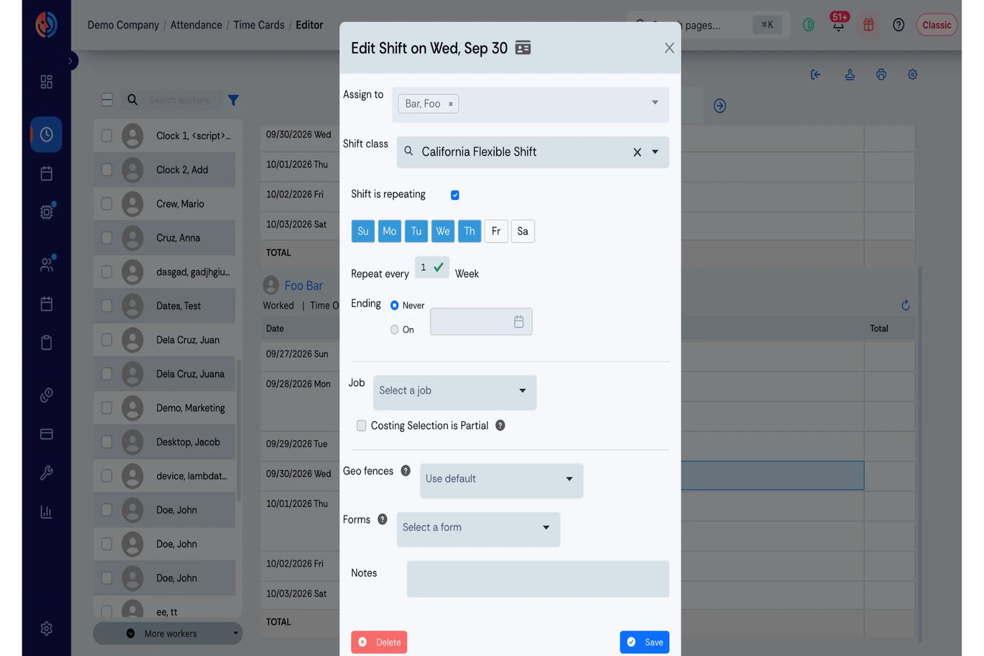Select the Doe, John... no, Crew, Mario checkbox
Viewport: 984px width, 656px height.
tap(106, 204)
